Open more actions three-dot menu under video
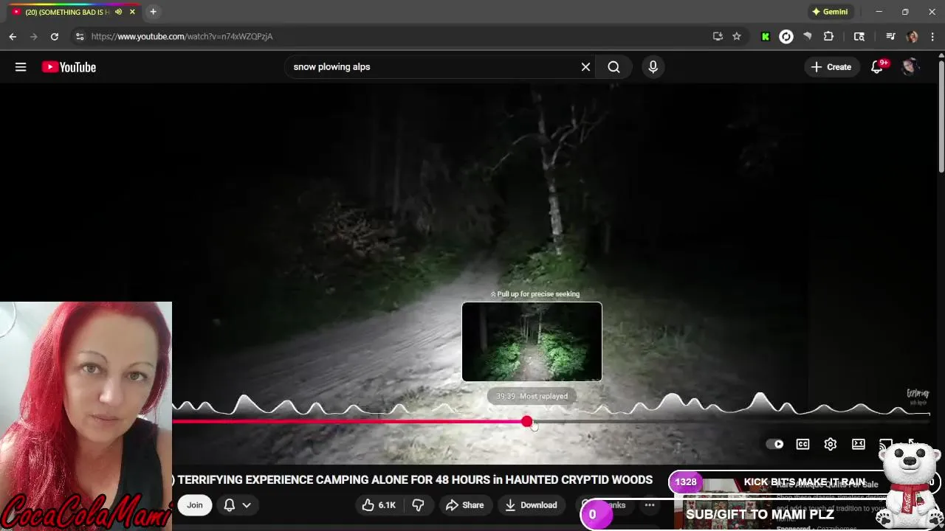 click(650, 505)
